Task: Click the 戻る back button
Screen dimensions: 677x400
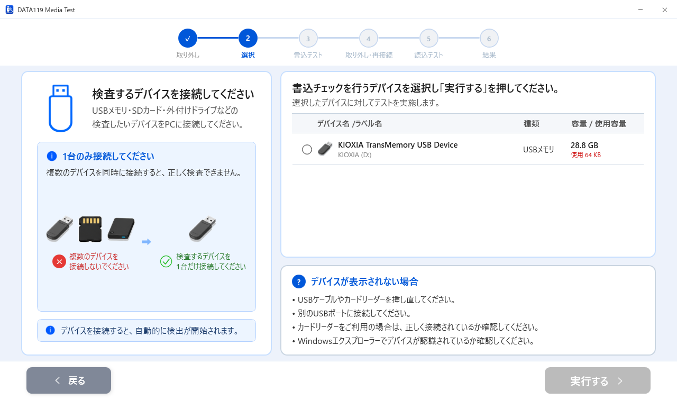Action: [69, 380]
